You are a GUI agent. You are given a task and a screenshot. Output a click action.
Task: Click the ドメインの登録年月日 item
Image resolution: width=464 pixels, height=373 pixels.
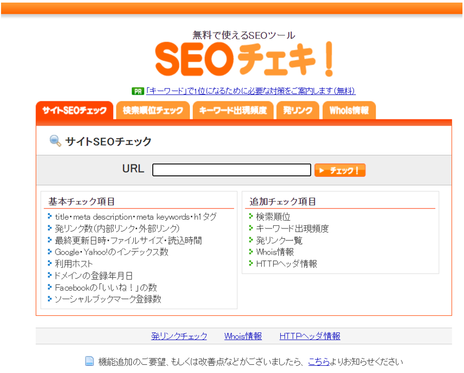[93, 276]
